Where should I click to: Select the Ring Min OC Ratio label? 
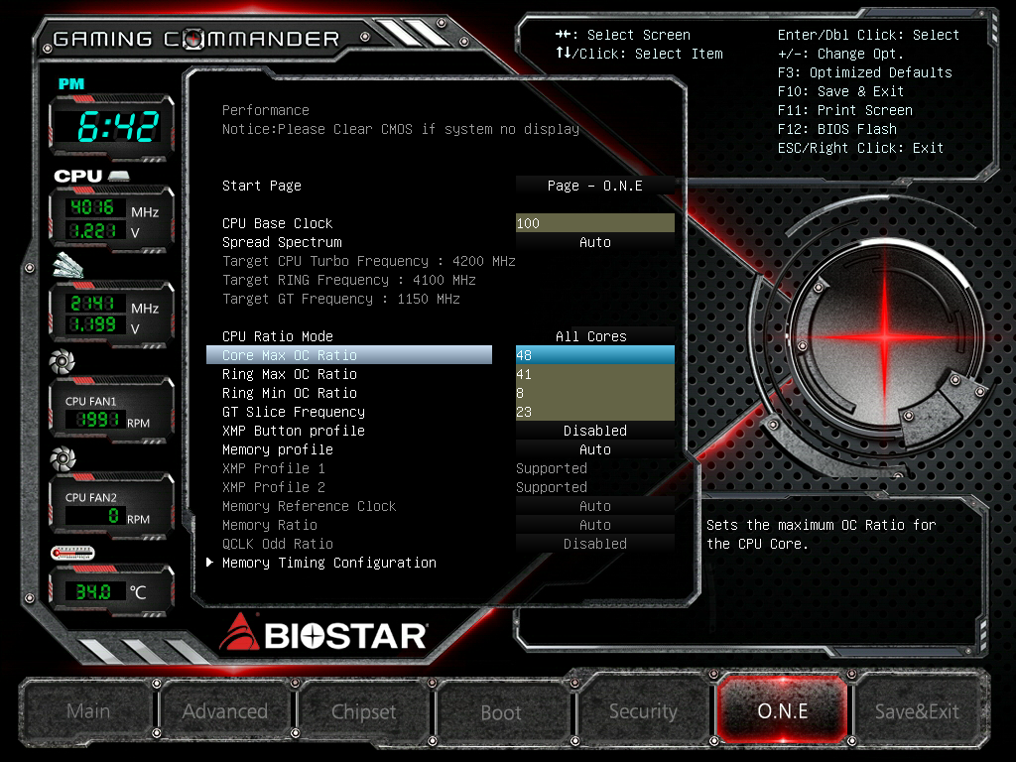(290, 393)
